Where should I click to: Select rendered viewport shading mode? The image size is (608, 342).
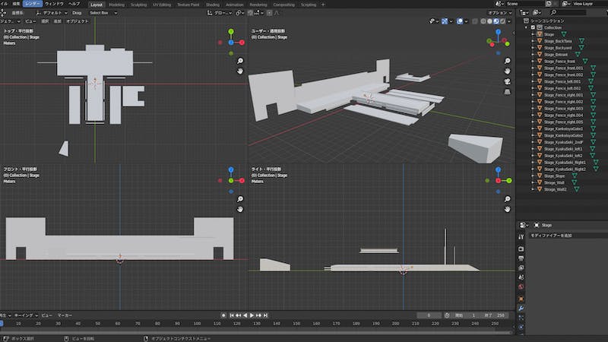[502, 21]
